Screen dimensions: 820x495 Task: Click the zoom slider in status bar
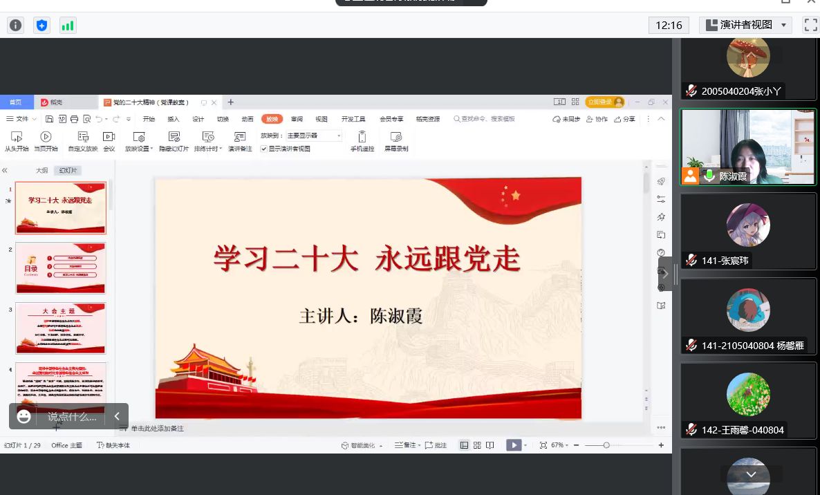[x=606, y=445]
